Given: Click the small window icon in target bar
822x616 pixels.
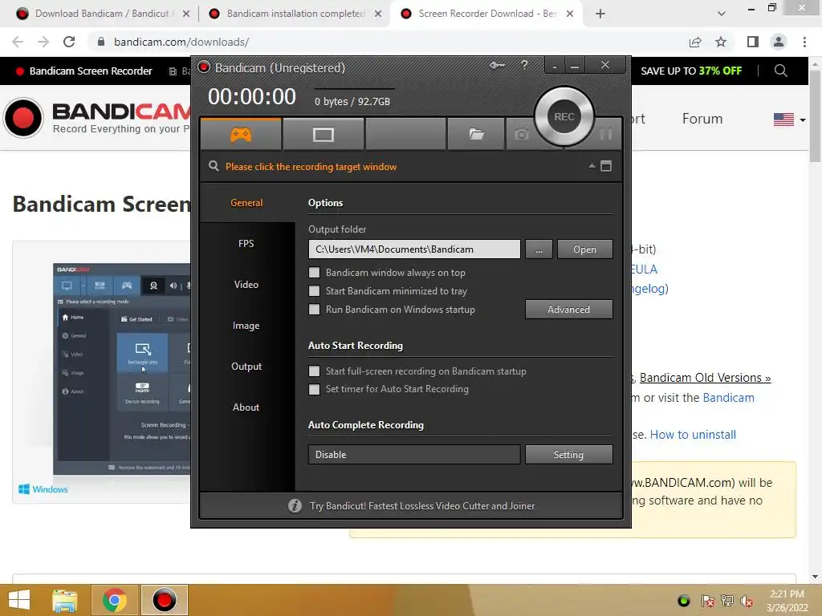Looking at the screenshot, I should [x=606, y=166].
